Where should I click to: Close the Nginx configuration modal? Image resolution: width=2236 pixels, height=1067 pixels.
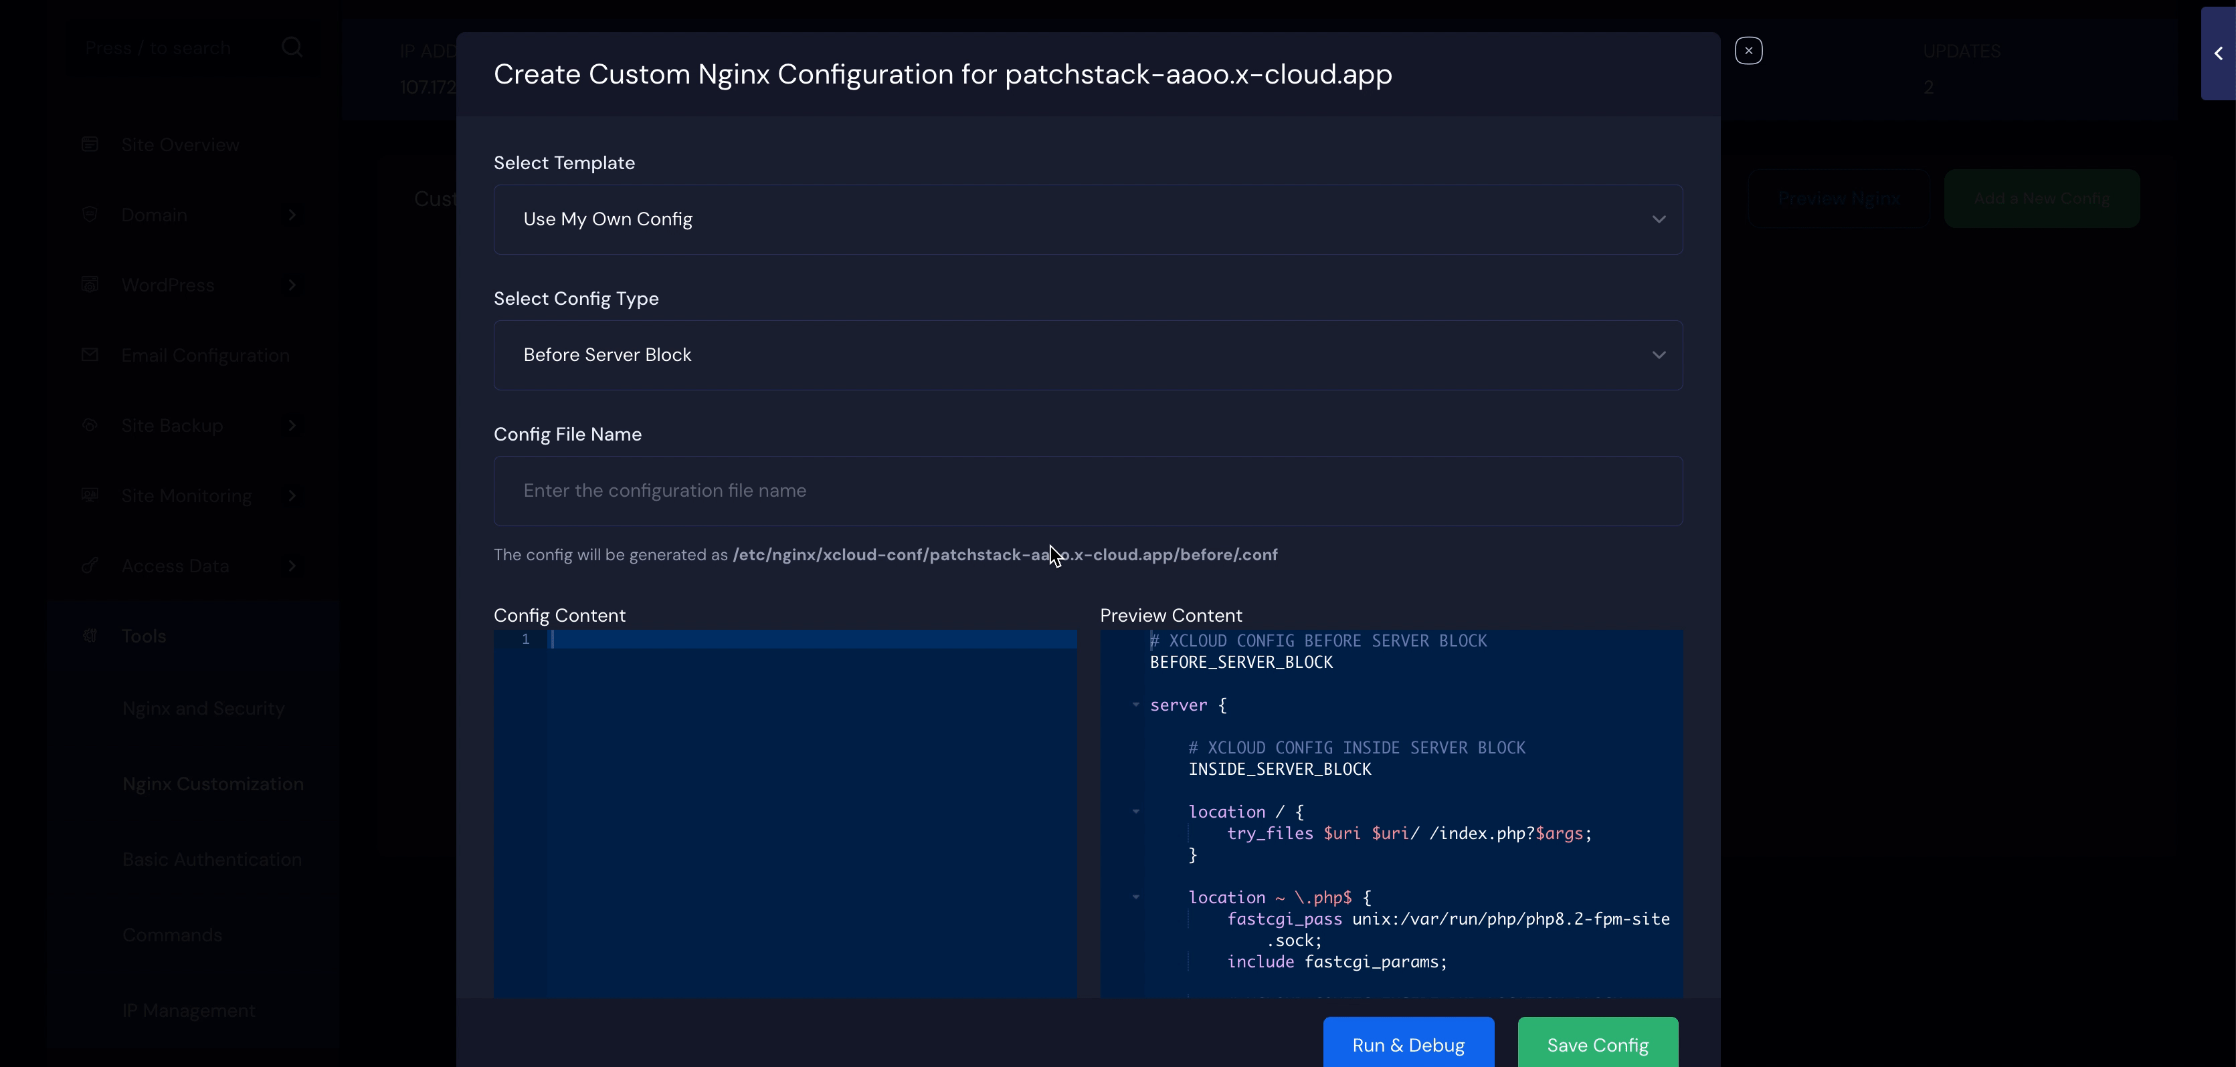(1748, 51)
